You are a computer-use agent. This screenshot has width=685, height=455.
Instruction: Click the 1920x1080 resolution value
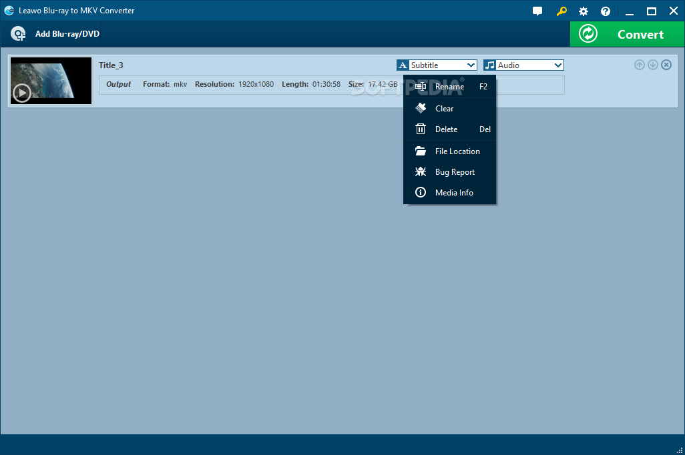point(256,84)
